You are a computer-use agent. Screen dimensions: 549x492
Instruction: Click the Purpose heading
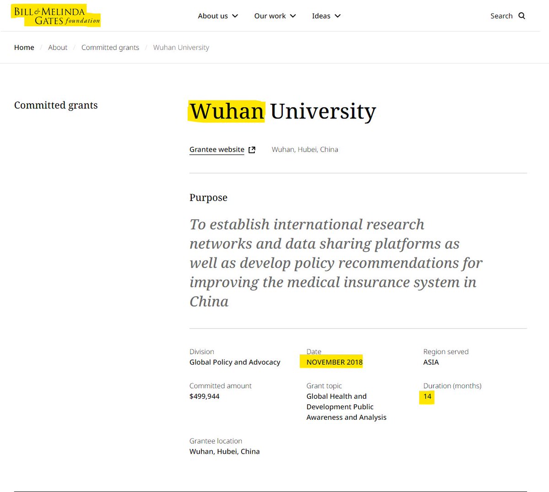208,197
